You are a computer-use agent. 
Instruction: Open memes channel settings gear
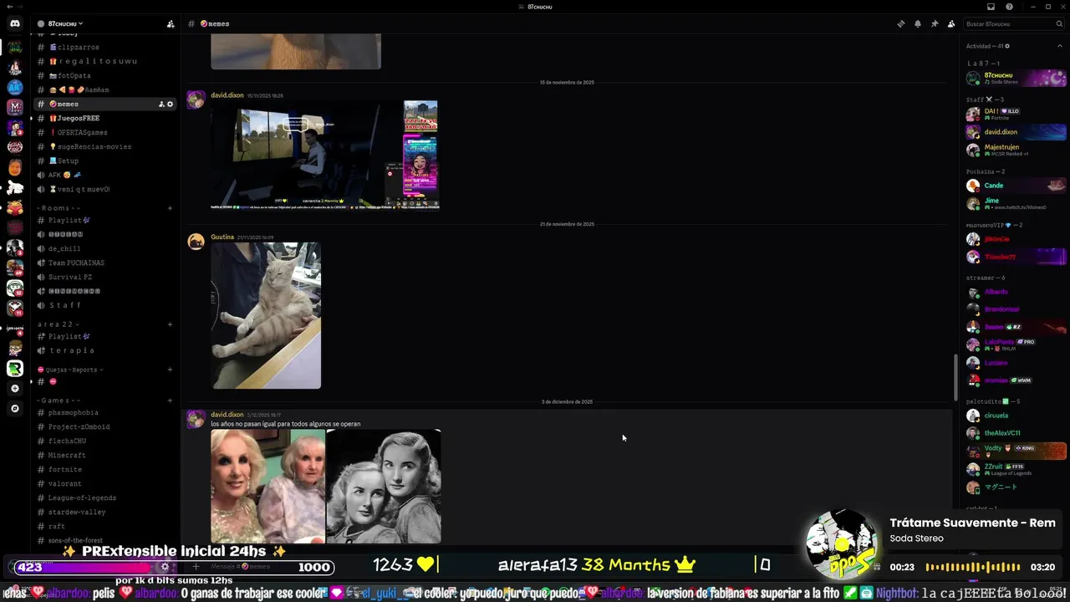coord(171,104)
